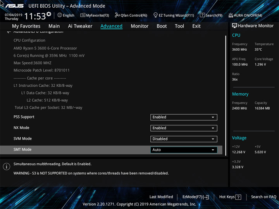The width and height of the screenshot is (279, 209).
Task: Open the Exit tab
Action: click(196, 26)
